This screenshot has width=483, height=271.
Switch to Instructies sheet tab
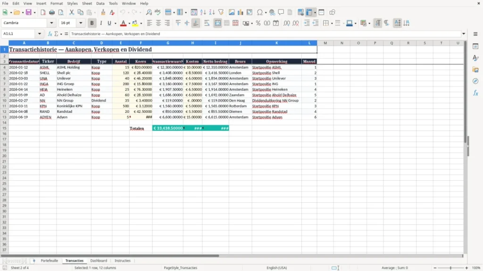tap(122, 261)
